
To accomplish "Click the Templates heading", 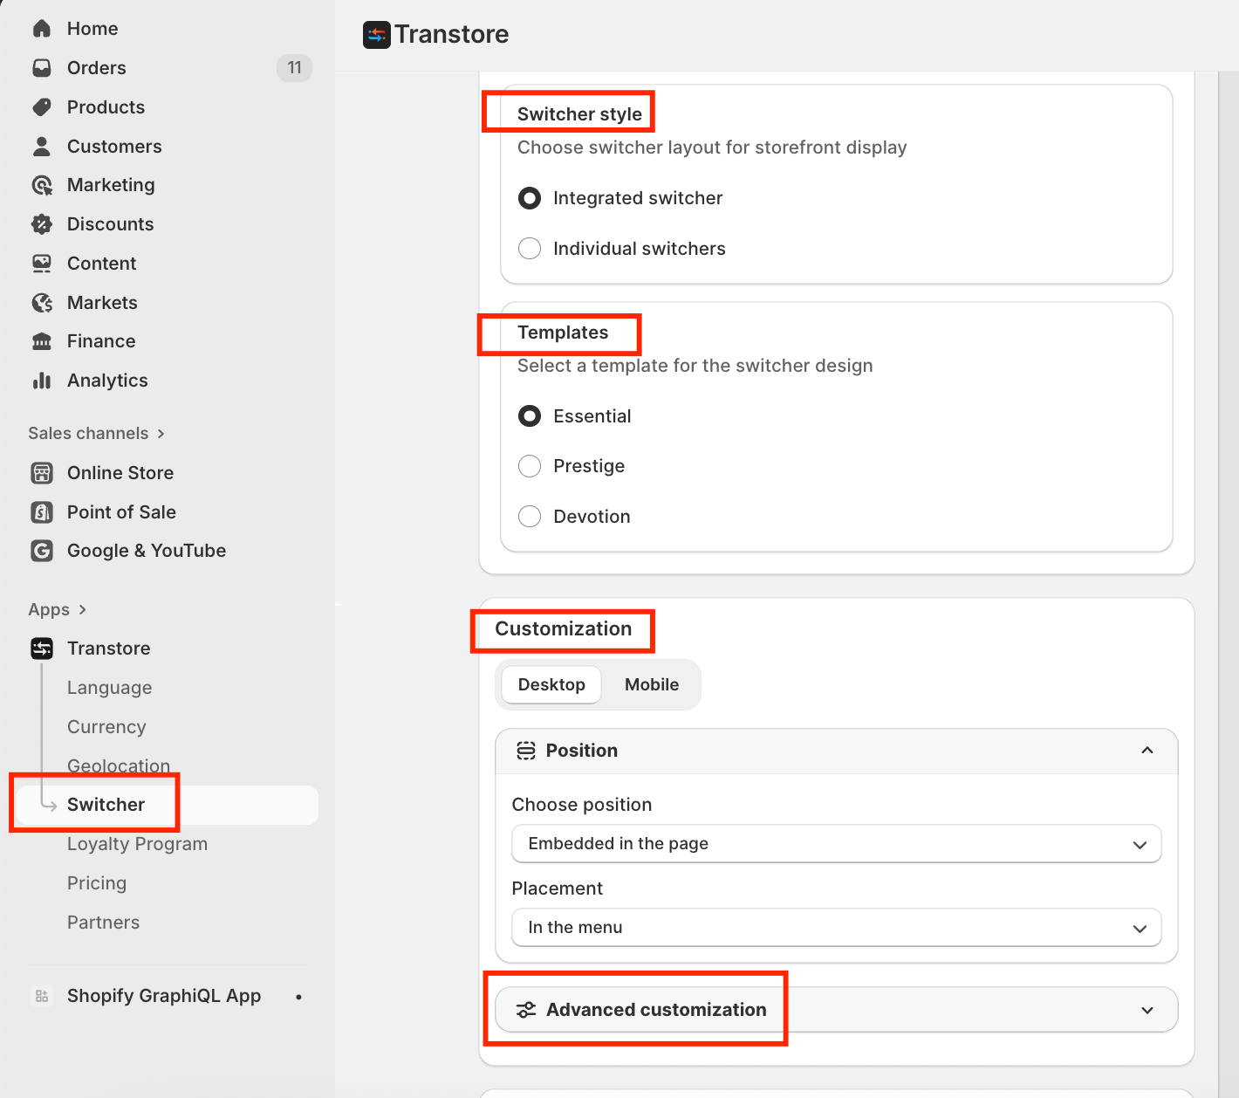I will pyautogui.click(x=563, y=333).
